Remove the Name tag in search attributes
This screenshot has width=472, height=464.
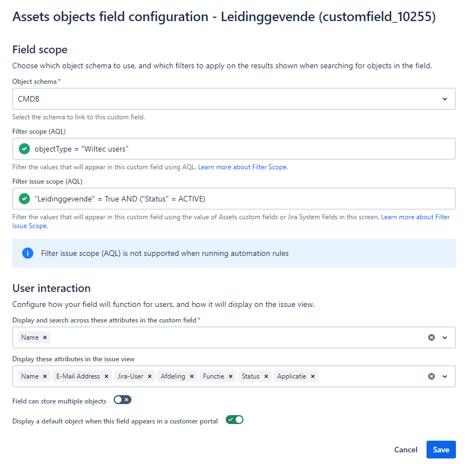(x=45, y=337)
